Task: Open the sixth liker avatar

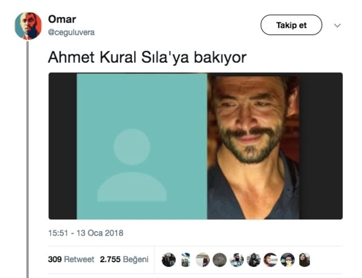Action: [253, 260]
